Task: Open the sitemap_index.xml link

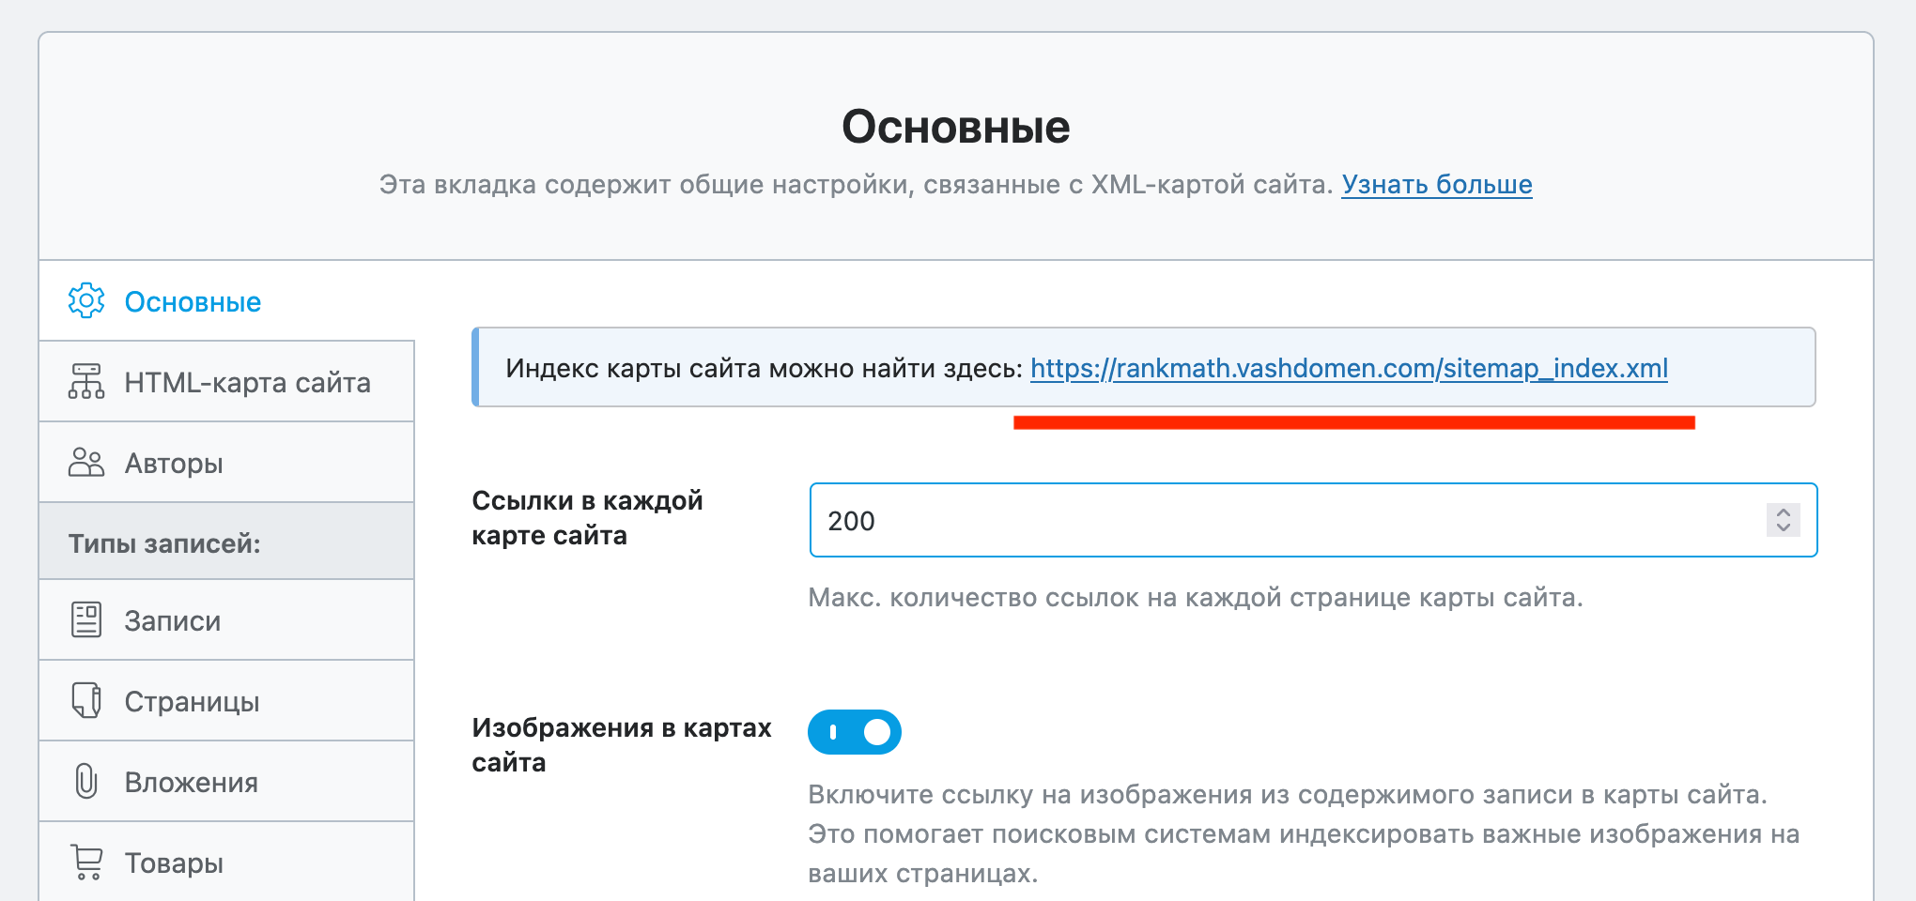Action: click(1349, 368)
